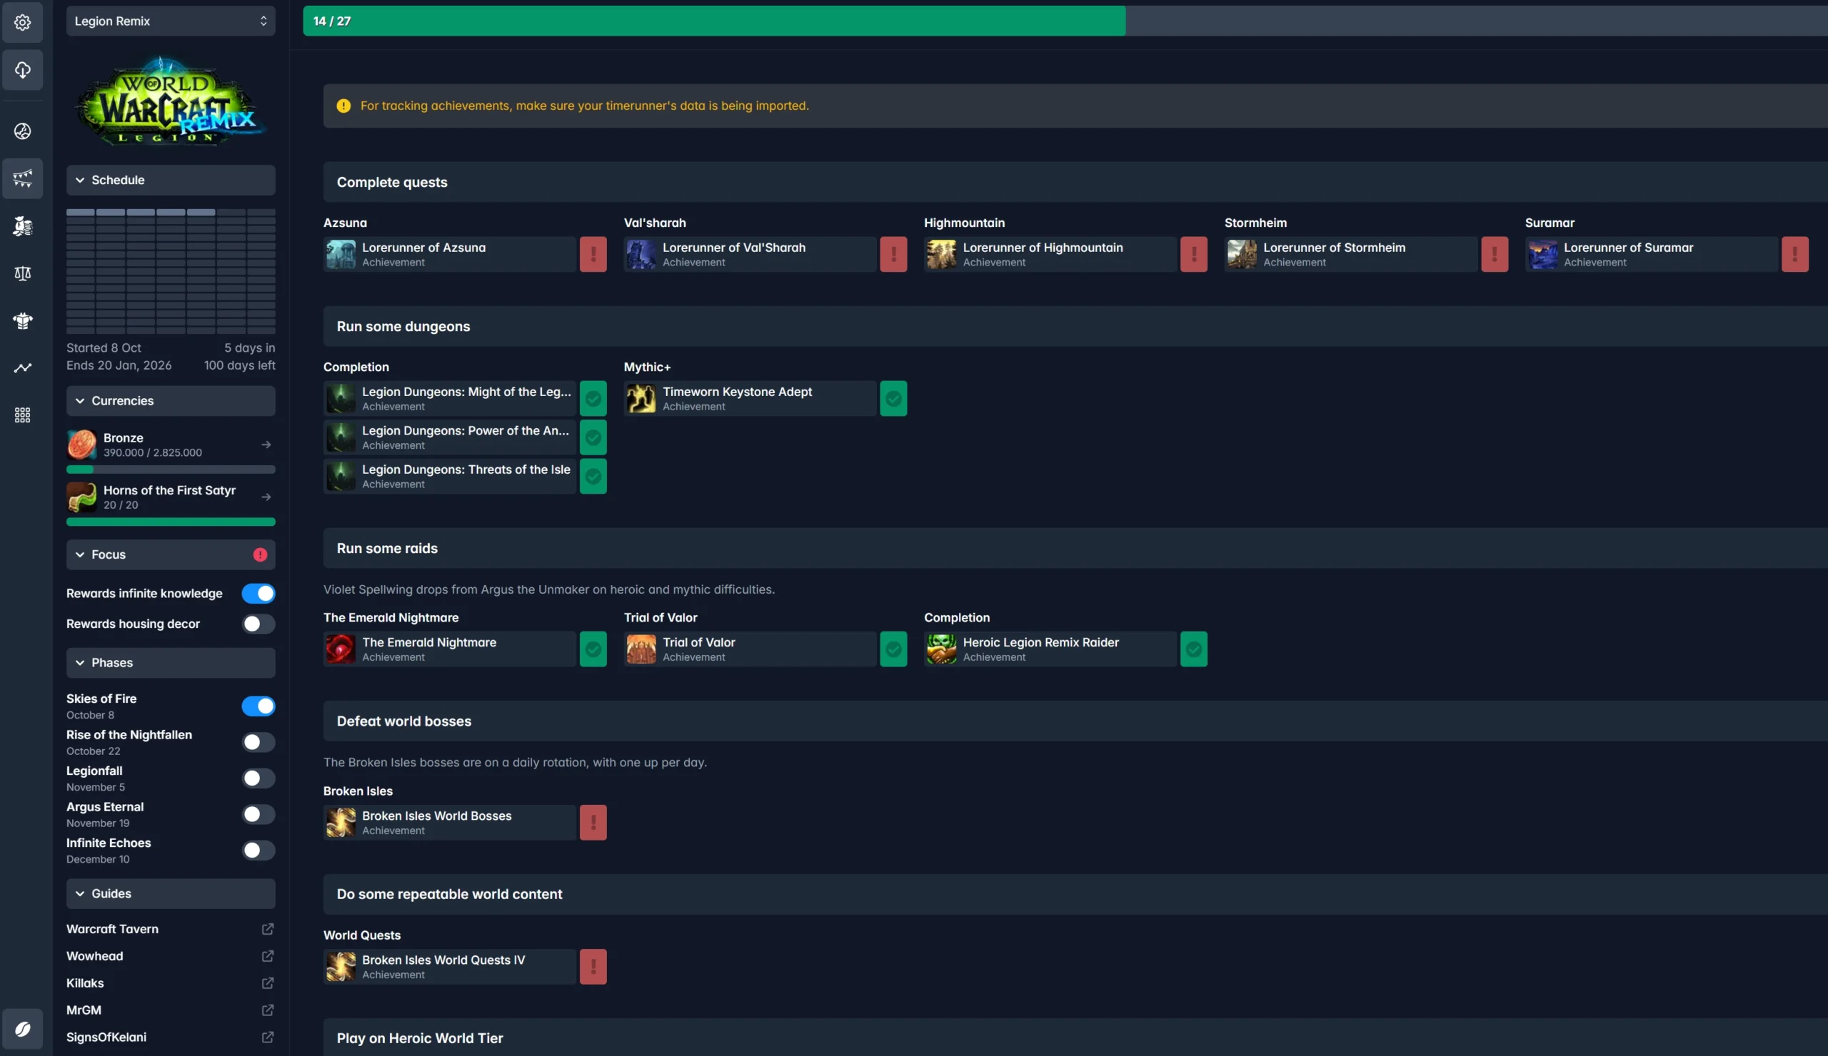This screenshot has width=1828, height=1056.
Task: Click the red alert next to Lorerunner of Azsuna
Action: click(x=593, y=255)
